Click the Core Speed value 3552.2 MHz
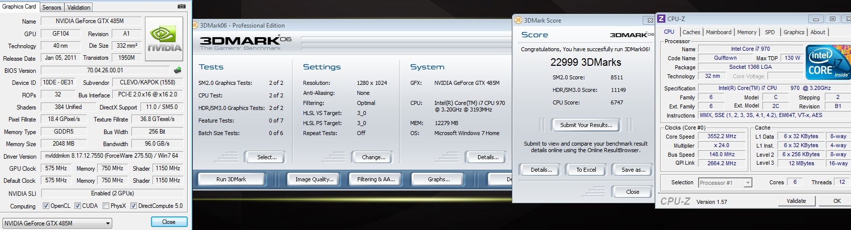The height and width of the screenshot is (230, 851). point(722,136)
